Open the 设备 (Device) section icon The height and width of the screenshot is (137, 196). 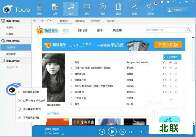click(x=39, y=8)
